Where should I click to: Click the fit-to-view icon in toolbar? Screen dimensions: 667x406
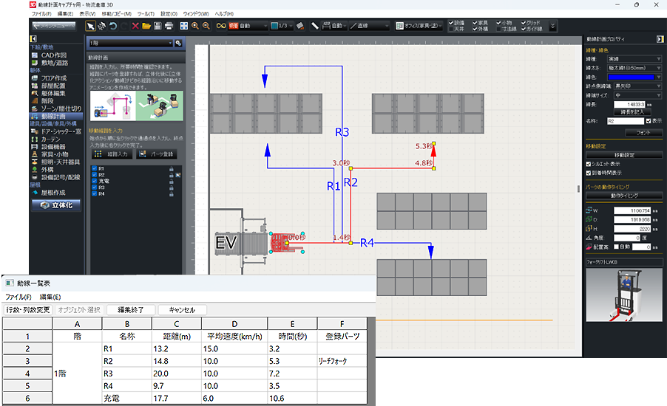(183, 26)
